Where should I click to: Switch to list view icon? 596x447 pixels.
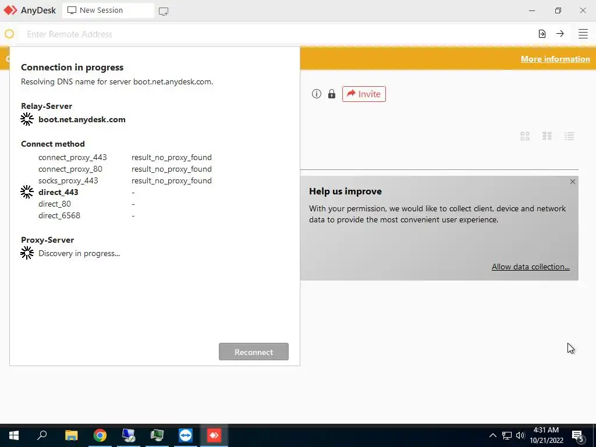(569, 136)
